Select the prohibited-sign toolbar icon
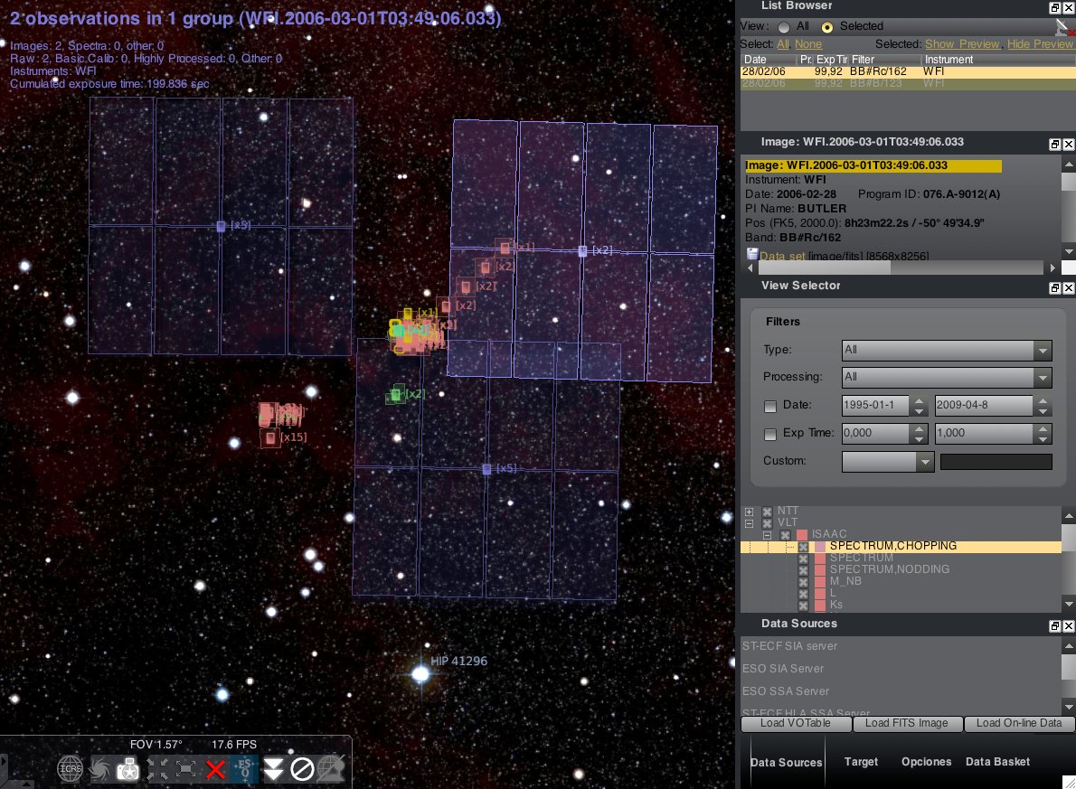 click(x=301, y=767)
